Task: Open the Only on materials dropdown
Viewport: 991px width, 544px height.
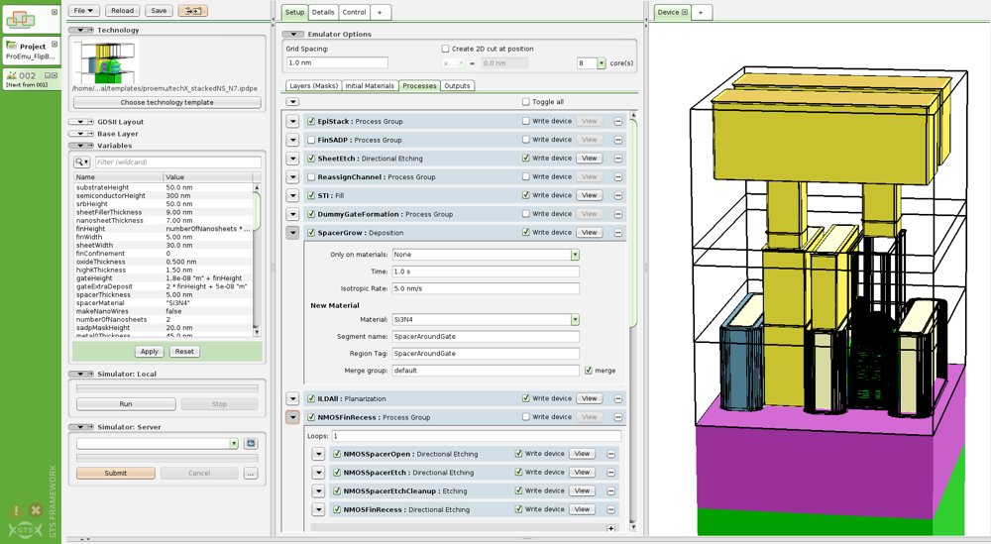Action: click(575, 255)
